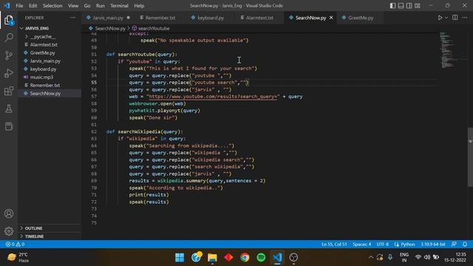The height and width of the screenshot is (266, 473).
Task: Open the Edit menu
Action: [33, 6]
